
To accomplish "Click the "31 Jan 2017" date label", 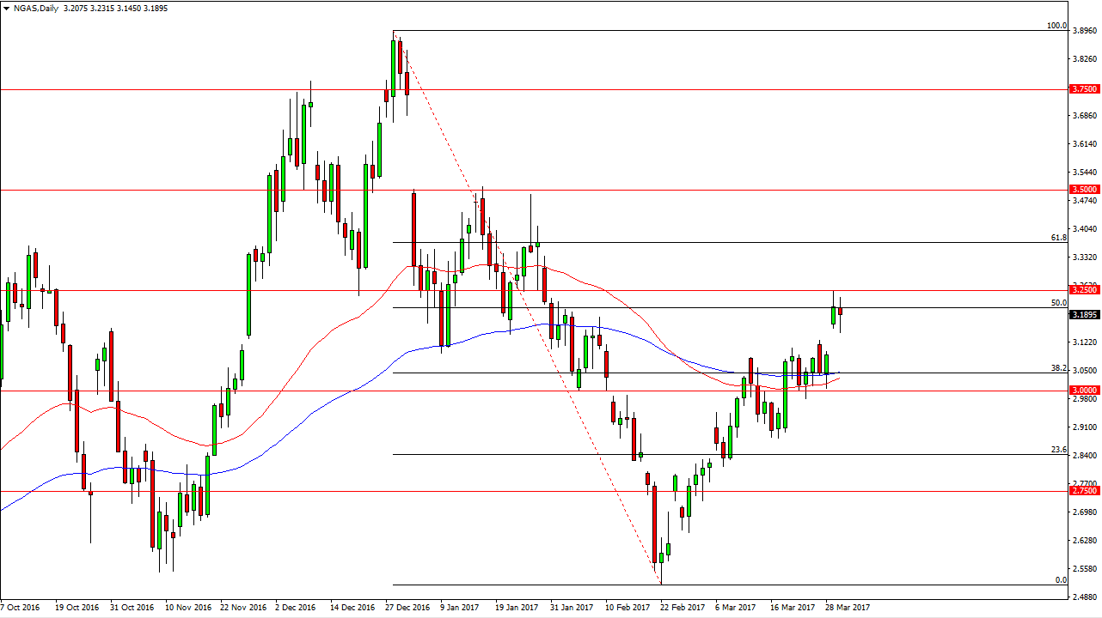I will [x=572, y=608].
